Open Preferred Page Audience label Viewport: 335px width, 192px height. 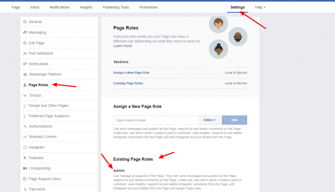tap(49, 116)
